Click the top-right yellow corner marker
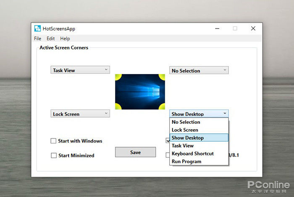294x197 pixels. [162, 77]
